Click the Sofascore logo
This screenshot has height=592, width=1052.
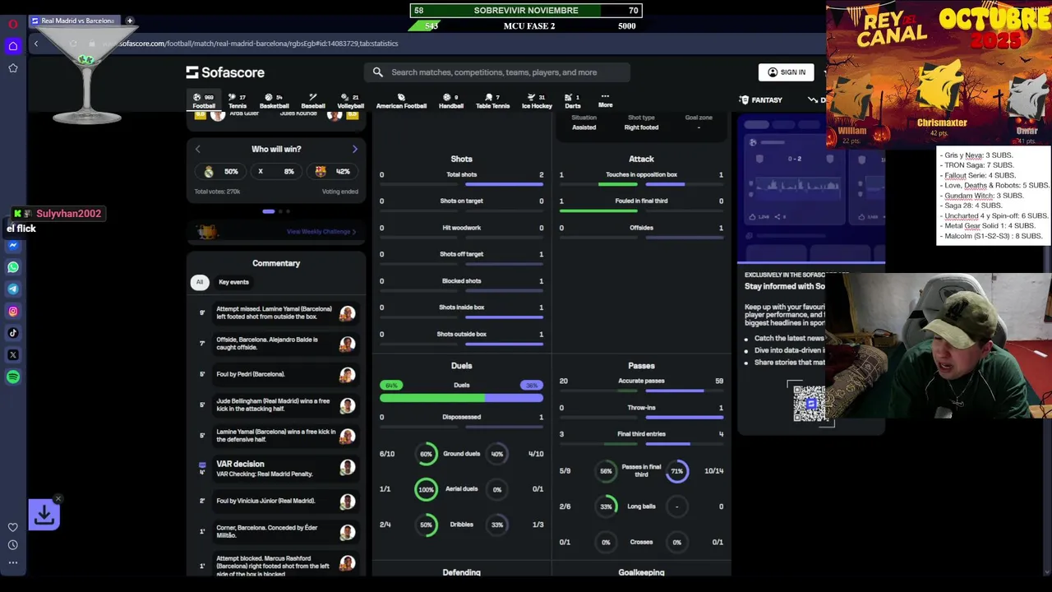(225, 72)
